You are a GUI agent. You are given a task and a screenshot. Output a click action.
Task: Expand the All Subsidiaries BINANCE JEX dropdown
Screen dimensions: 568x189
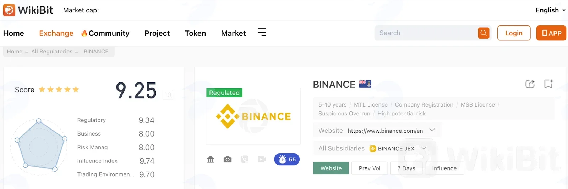[424, 148]
